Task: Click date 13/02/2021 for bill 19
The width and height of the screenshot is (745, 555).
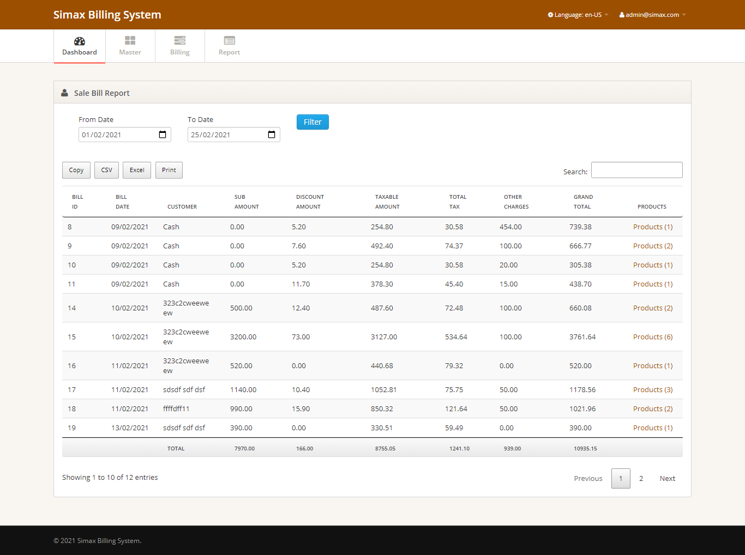Action: click(x=130, y=428)
